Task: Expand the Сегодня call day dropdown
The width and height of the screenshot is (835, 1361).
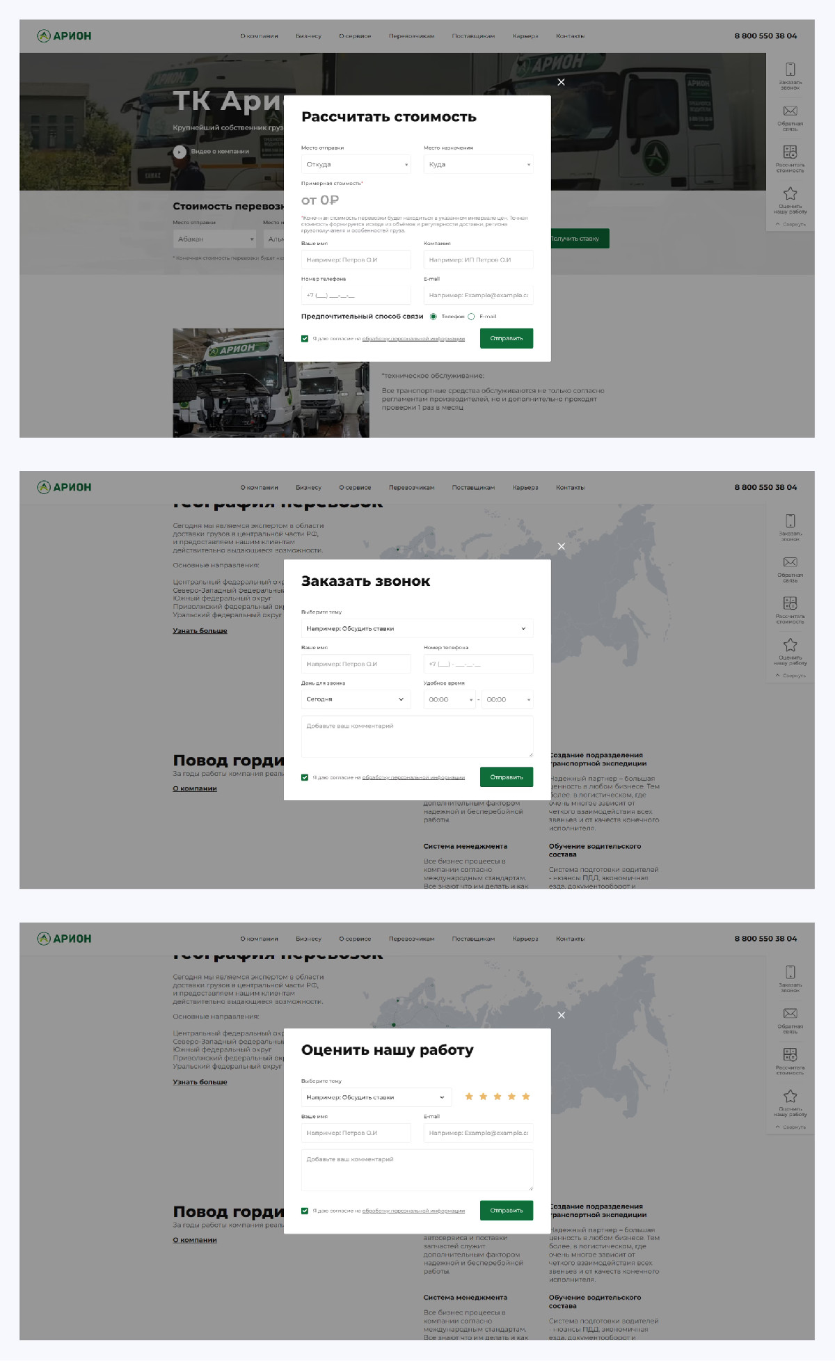Action: coord(356,699)
